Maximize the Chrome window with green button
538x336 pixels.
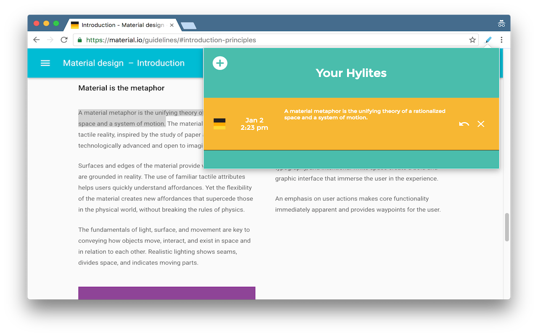56,24
